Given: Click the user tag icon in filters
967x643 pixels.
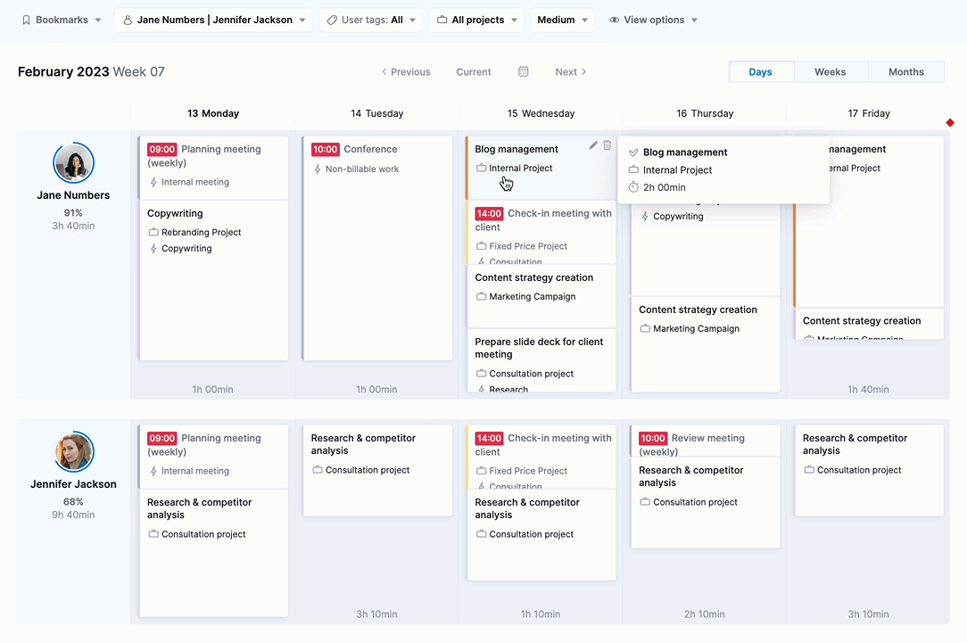Looking at the screenshot, I should [x=332, y=21].
